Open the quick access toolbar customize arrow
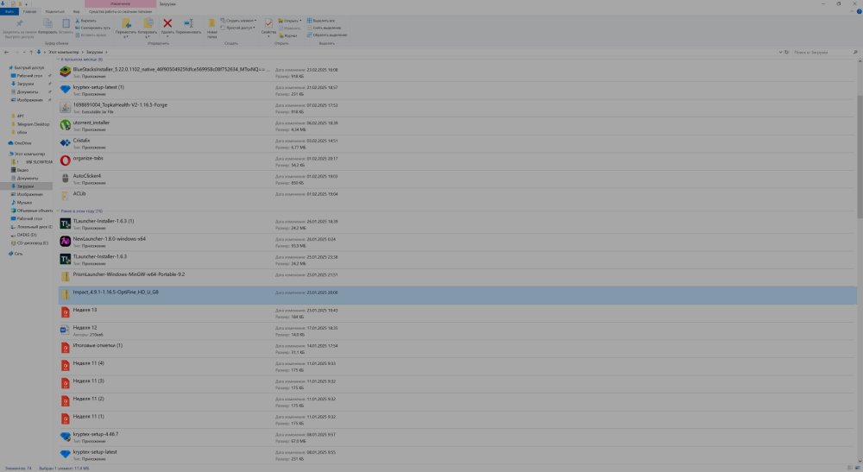Screen dimensions: 863x472 point(26,3)
